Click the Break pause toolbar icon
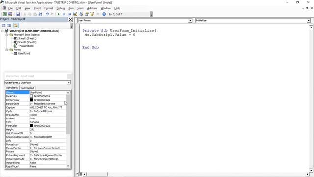The height and width of the screenshot is (177, 314). coord(64,14)
